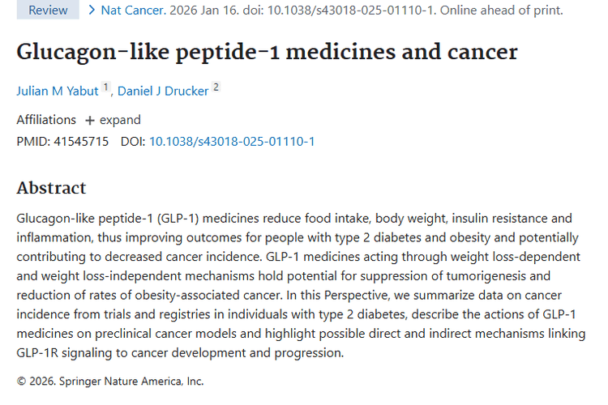The image size is (608, 405).
Task: Click the plus icon beside expand
Action: [89, 120]
